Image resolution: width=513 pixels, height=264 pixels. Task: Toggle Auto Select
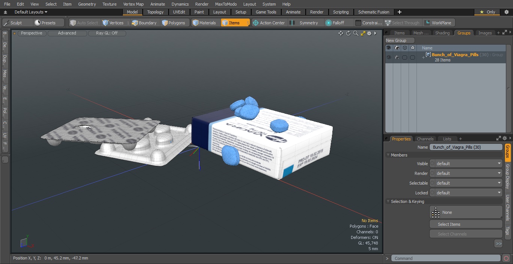point(84,23)
